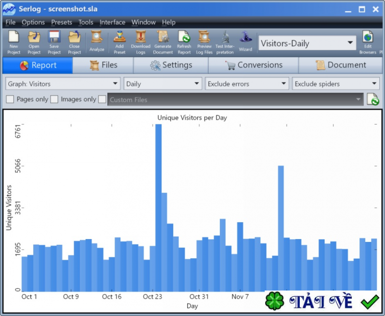
Task: Click the chart title Unique Visitors per Day
Action: (192, 118)
